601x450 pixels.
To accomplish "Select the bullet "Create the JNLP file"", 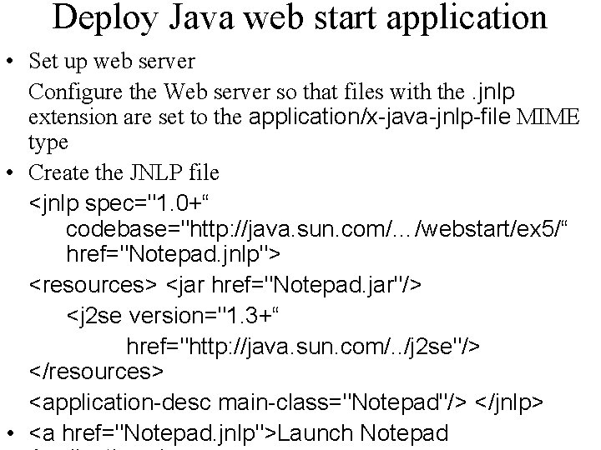I will point(124,172).
